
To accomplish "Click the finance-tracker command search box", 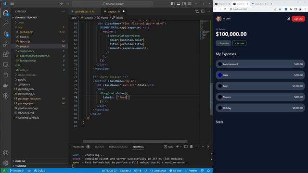I will tap(113, 4).
